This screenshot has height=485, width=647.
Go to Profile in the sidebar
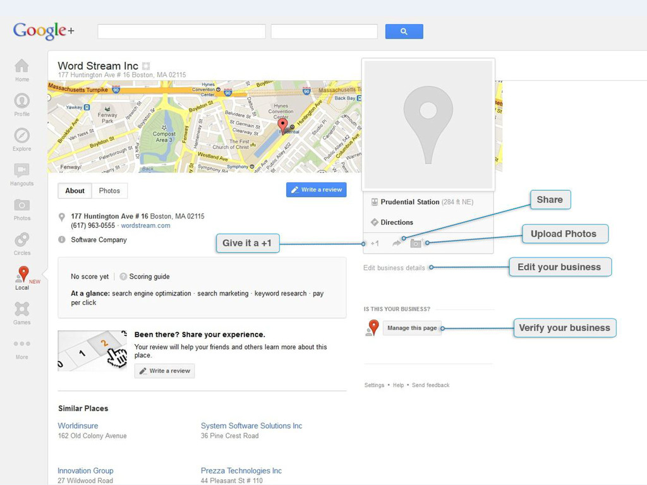(x=22, y=100)
